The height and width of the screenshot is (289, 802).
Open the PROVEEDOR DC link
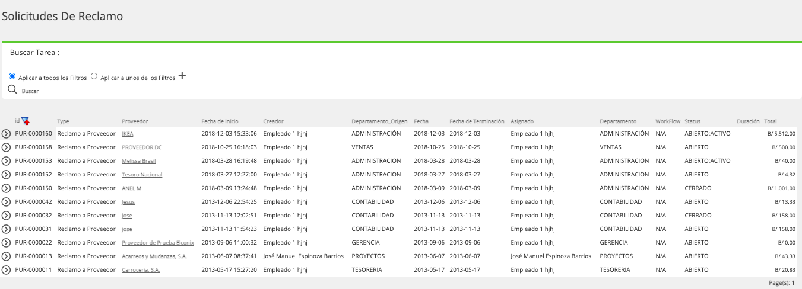click(142, 147)
